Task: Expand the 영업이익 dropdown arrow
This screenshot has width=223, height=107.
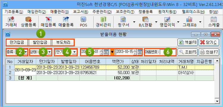Action: click(x=178, y=22)
